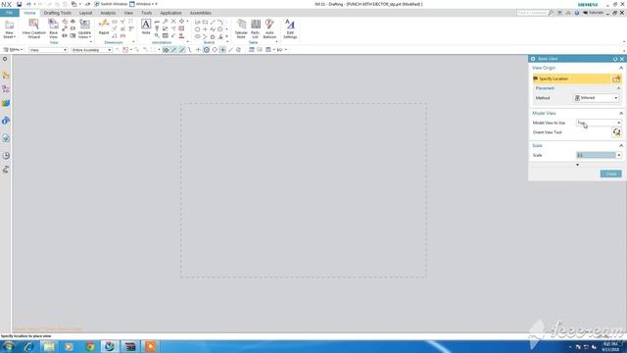627x353 pixels.
Task: Reset the Base View dialog
Action: (615, 59)
